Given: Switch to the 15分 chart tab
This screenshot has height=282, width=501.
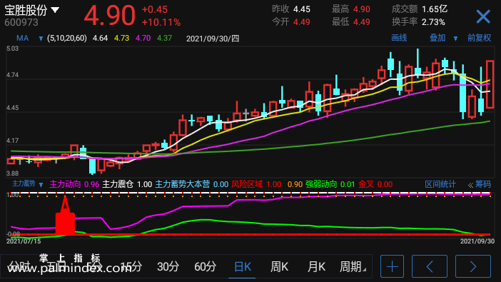Looking at the screenshot, I should pyautogui.click(x=131, y=266).
